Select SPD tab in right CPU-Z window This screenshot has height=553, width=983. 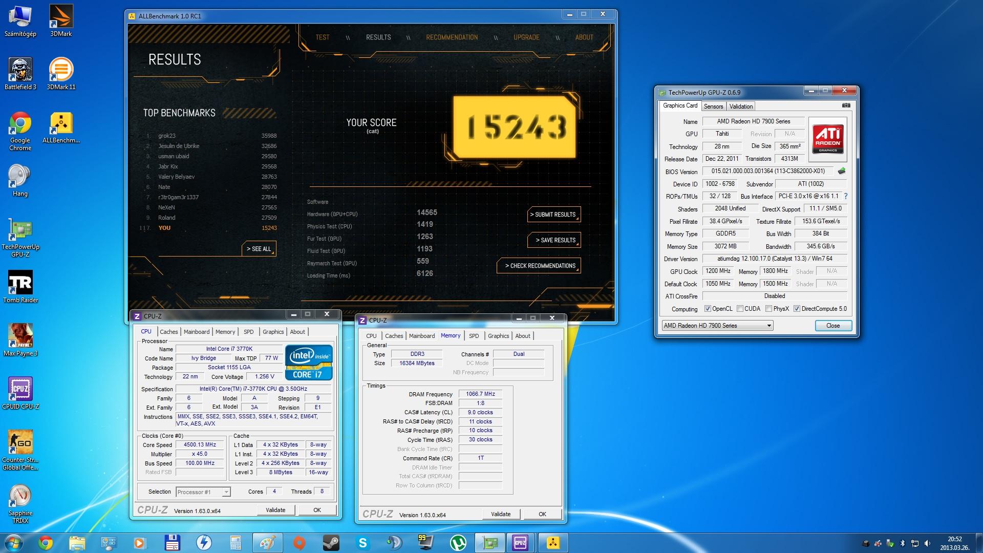(474, 336)
